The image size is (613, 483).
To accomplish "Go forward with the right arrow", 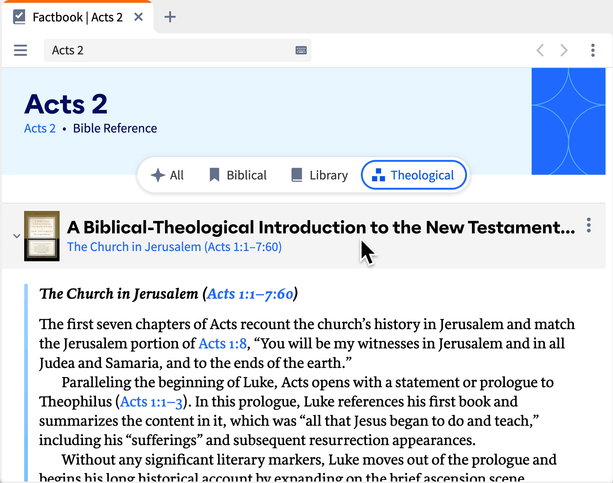I will [x=564, y=50].
